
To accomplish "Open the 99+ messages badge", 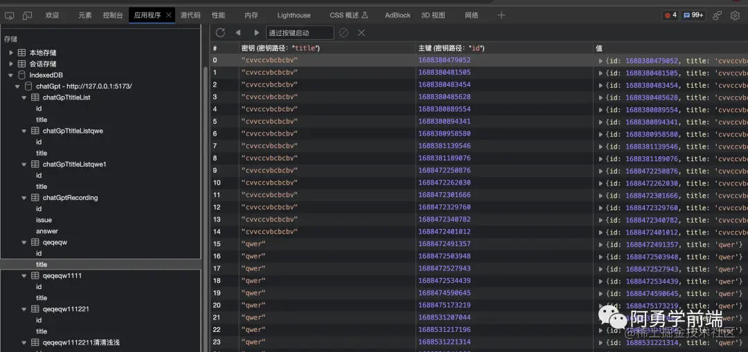I will pos(693,15).
